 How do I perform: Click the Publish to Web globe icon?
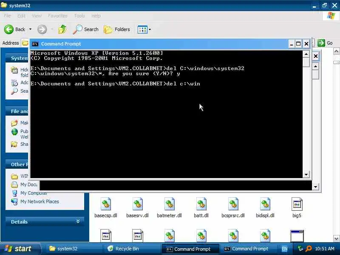click(14, 132)
